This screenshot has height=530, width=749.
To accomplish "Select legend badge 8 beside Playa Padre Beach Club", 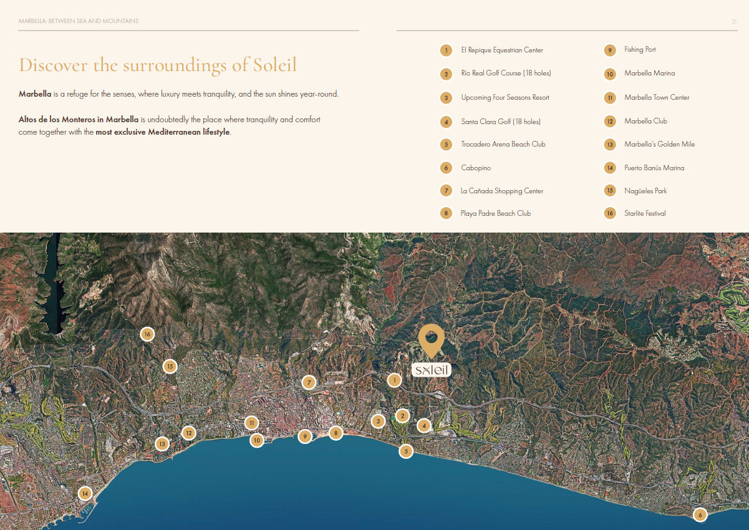I will click(x=446, y=213).
